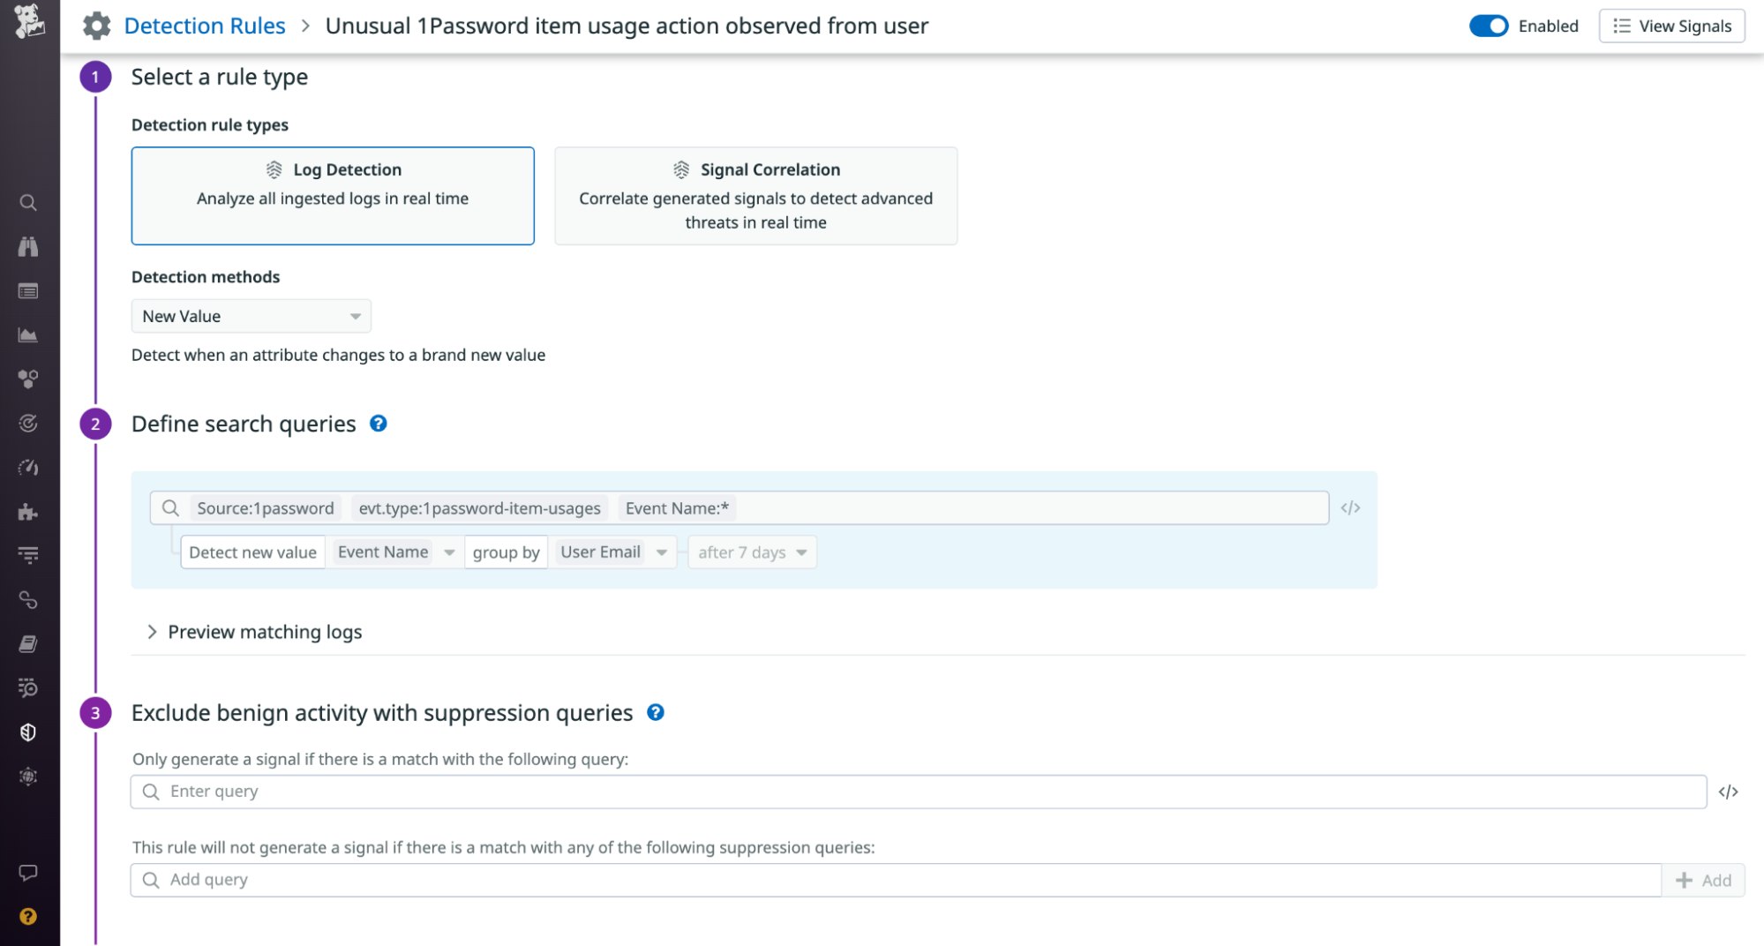The image size is (1764, 946).
Task: Toggle code view for the search query
Action: [x=1350, y=507]
